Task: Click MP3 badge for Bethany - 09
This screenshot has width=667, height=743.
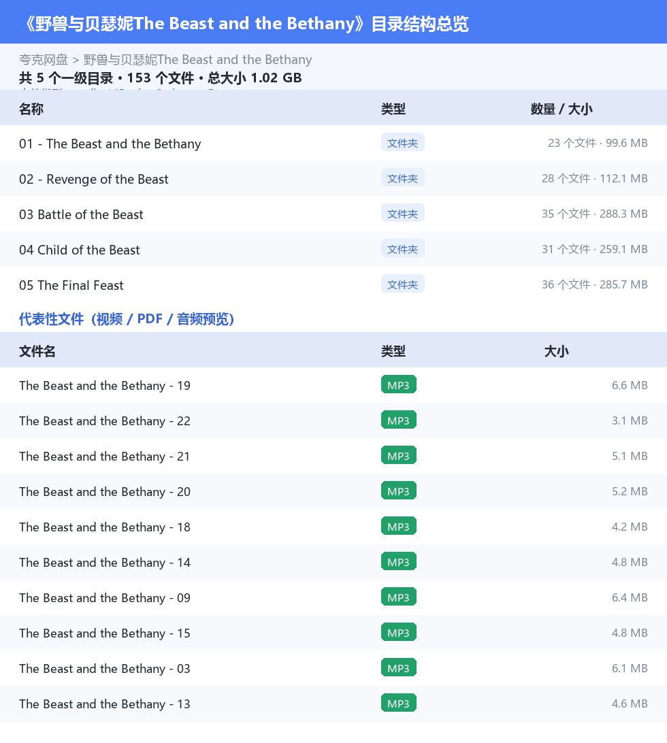Action: point(399,597)
